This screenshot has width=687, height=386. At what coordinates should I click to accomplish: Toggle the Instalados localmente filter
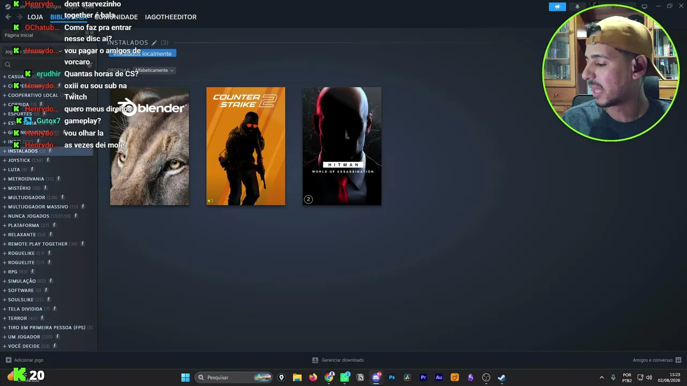[x=142, y=54]
